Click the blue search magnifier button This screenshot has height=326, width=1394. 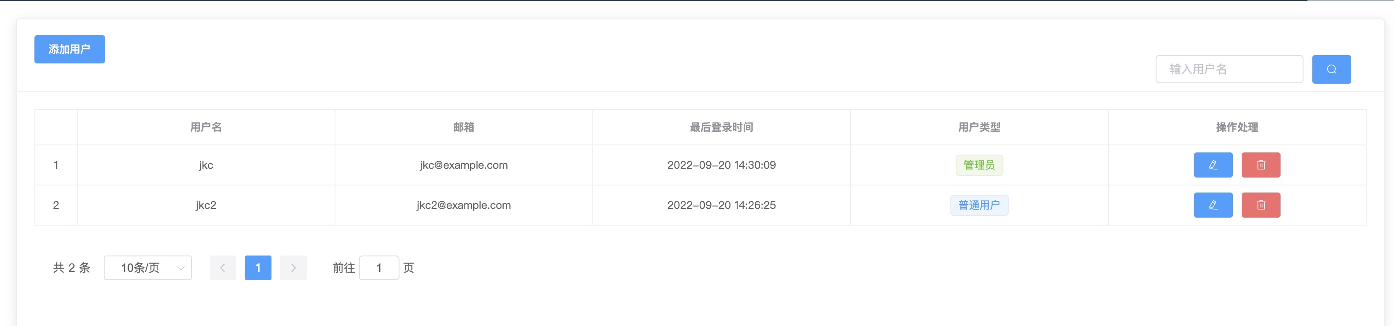pos(1331,69)
